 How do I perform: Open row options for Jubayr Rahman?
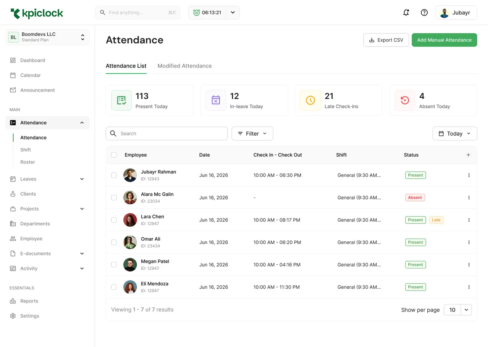coord(469,175)
